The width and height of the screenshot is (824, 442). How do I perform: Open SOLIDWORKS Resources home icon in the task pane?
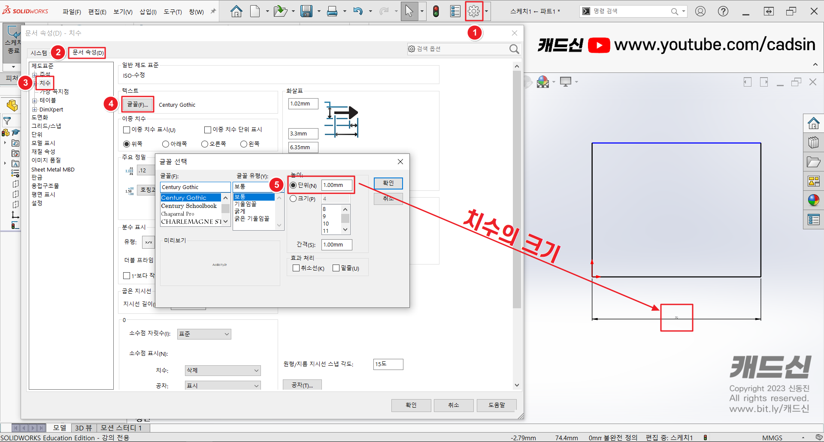coord(814,124)
